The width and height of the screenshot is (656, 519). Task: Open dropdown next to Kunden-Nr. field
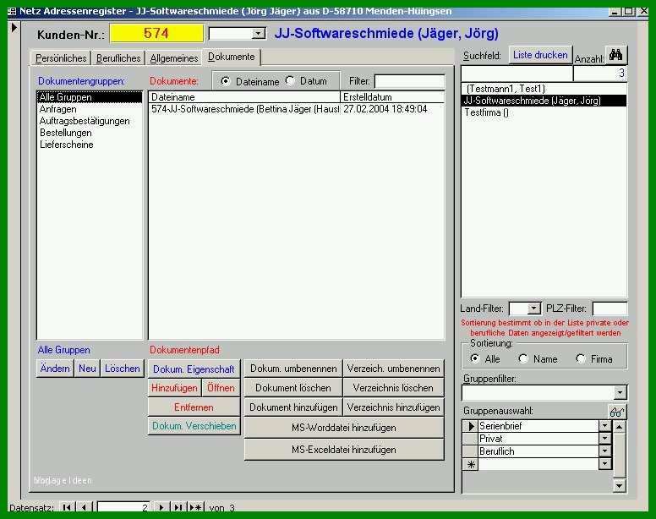[x=259, y=34]
